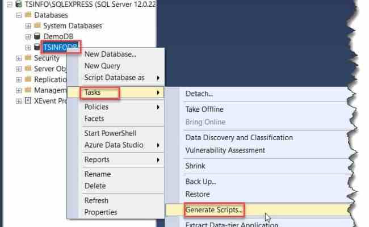Expand the System Databases node
369x227 pixels.
click(28, 26)
